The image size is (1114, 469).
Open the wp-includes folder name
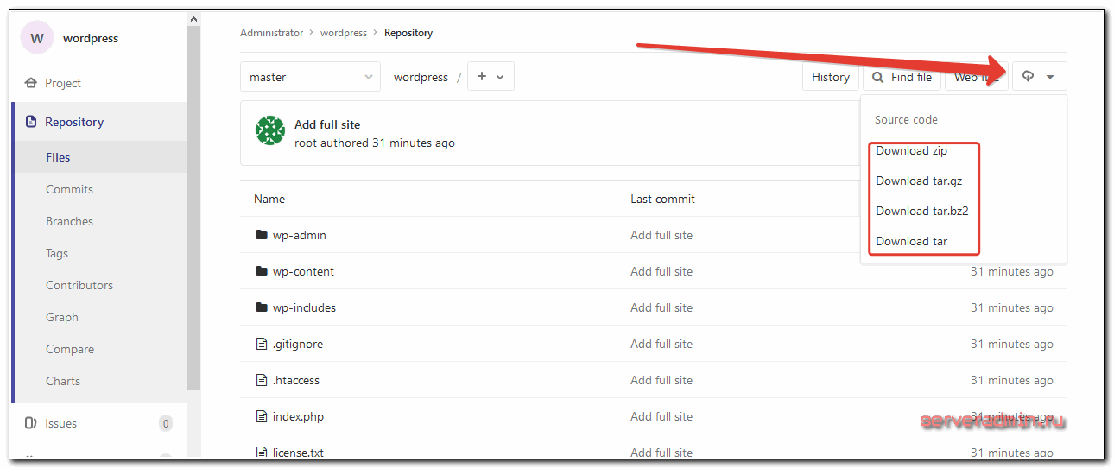click(x=304, y=307)
